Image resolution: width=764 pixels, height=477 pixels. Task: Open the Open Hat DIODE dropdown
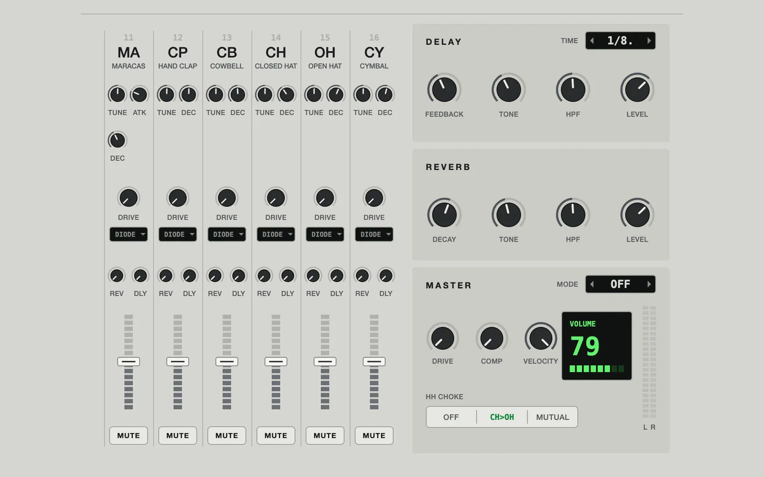click(x=325, y=234)
